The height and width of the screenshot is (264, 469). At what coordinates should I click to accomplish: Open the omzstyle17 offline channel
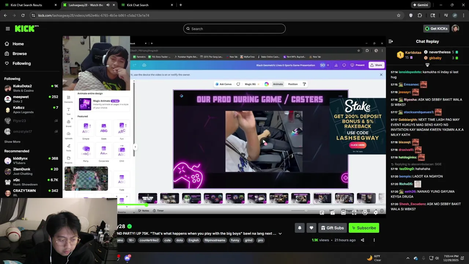(x=31, y=131)
